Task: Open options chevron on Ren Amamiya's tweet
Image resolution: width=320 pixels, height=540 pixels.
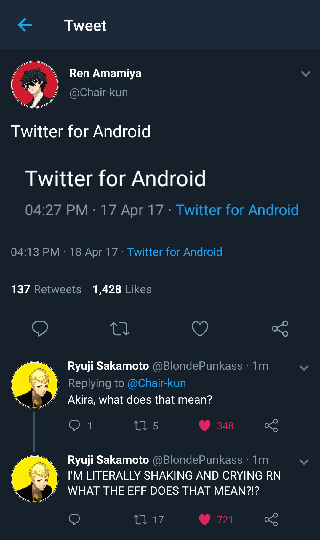Action: pyautogui.click(x=305, y=74)
